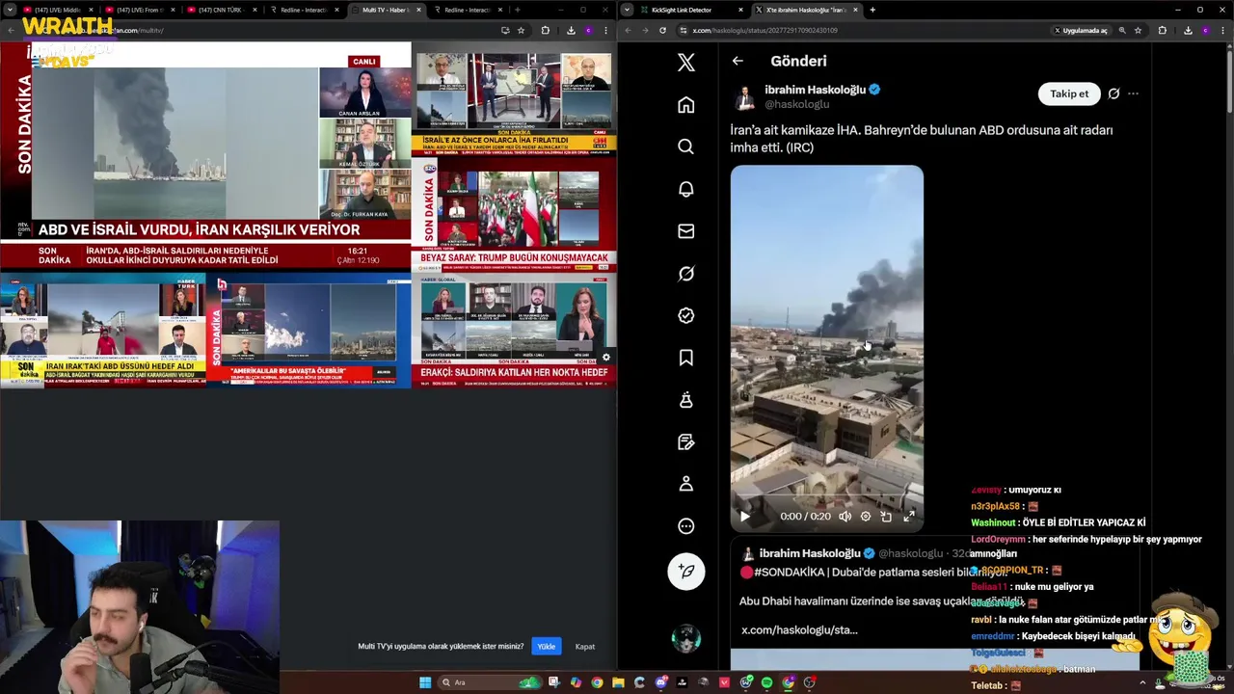Open verified badge icon in X sidebar

(685, 315)
